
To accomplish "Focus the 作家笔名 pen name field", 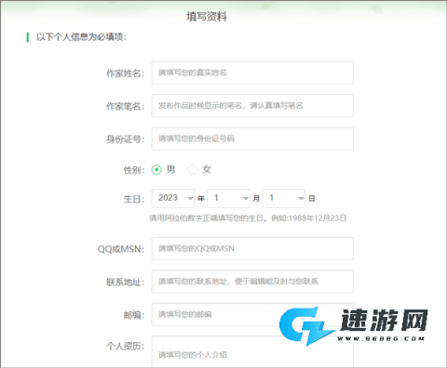I will pyautogui.click(x=252, y=106).
